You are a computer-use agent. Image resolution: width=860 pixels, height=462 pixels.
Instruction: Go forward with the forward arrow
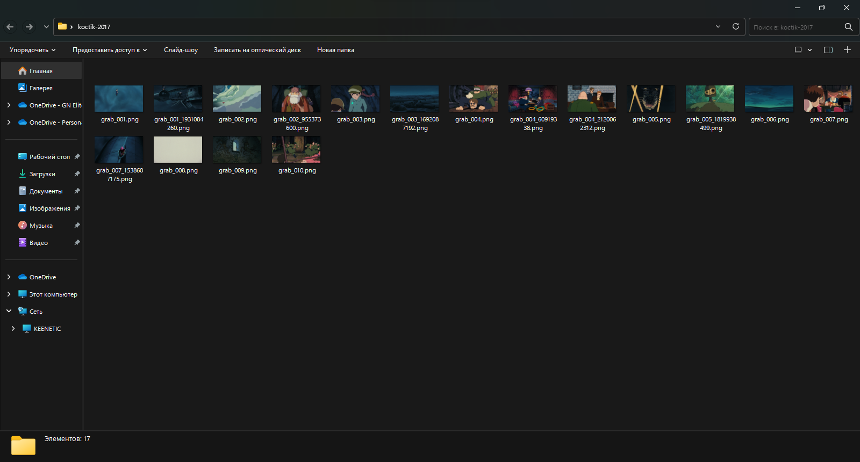click(30, 27)
